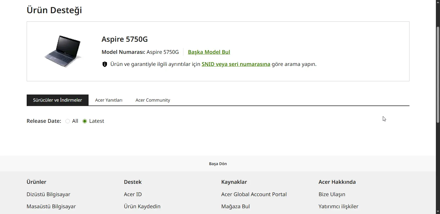
Task: Click the page vertical scrollbar thumb
Action: (x=438, y=75)
